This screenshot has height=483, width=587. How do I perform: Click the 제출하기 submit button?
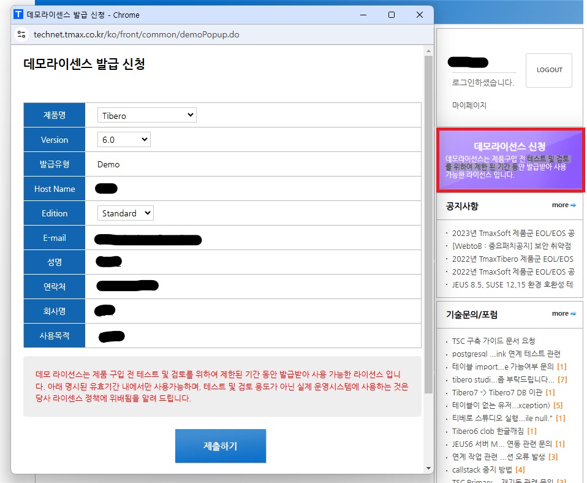tap(221, 446)
